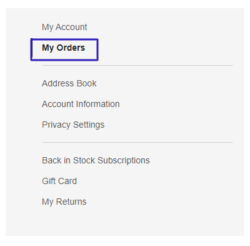Navigate to My Account in sidebar menu
The image size is (250, 246).
tap(64, 28)
